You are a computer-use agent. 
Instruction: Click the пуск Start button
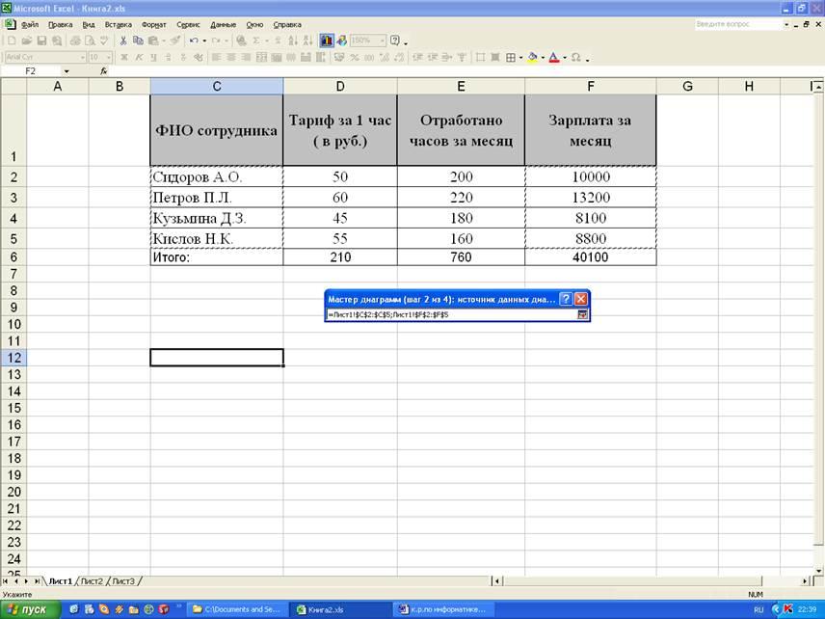pyautogui.click(x=29, y=609)
